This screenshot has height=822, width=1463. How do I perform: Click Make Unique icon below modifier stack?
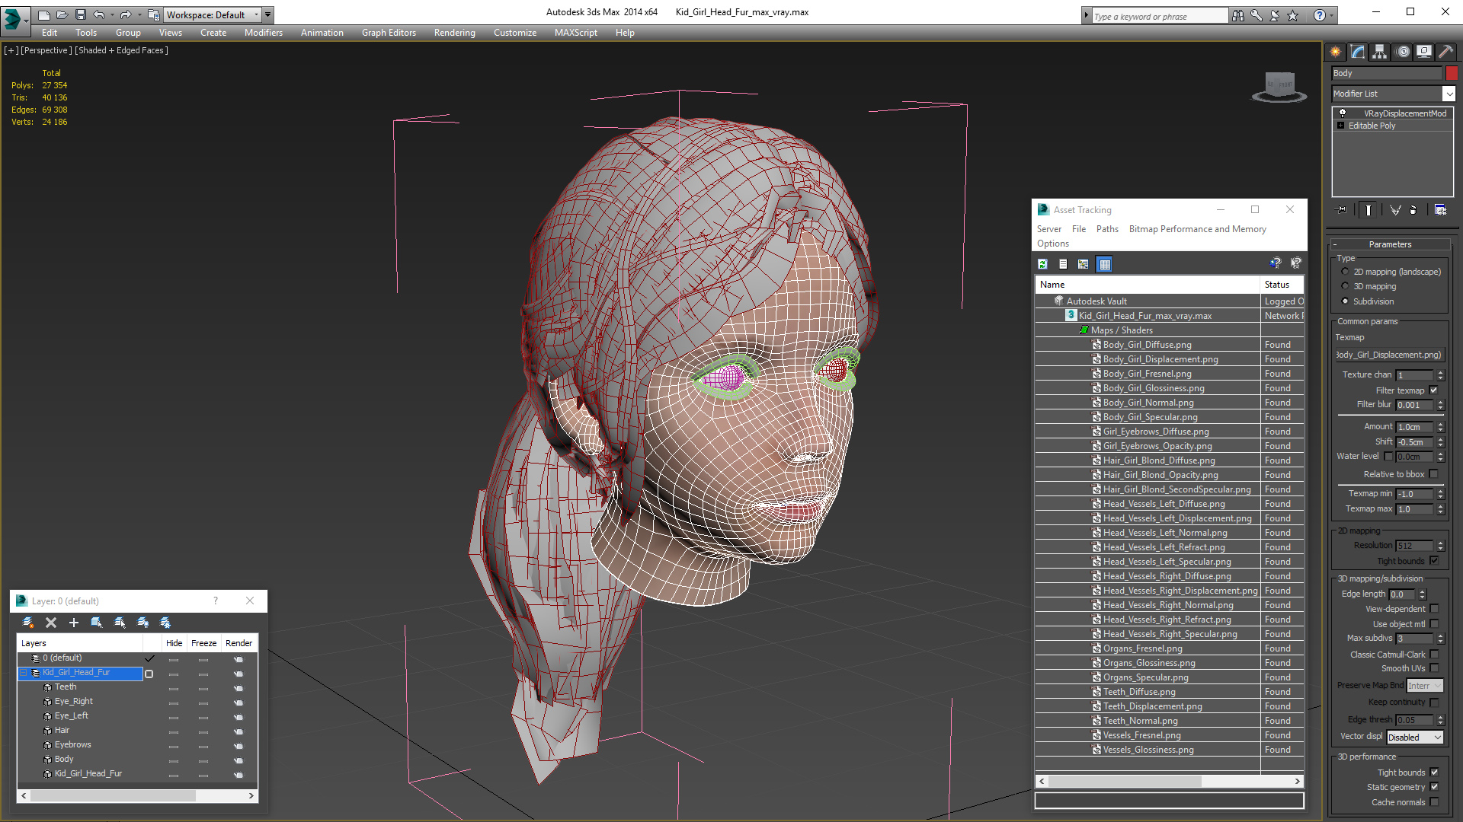click(1395, 210)
